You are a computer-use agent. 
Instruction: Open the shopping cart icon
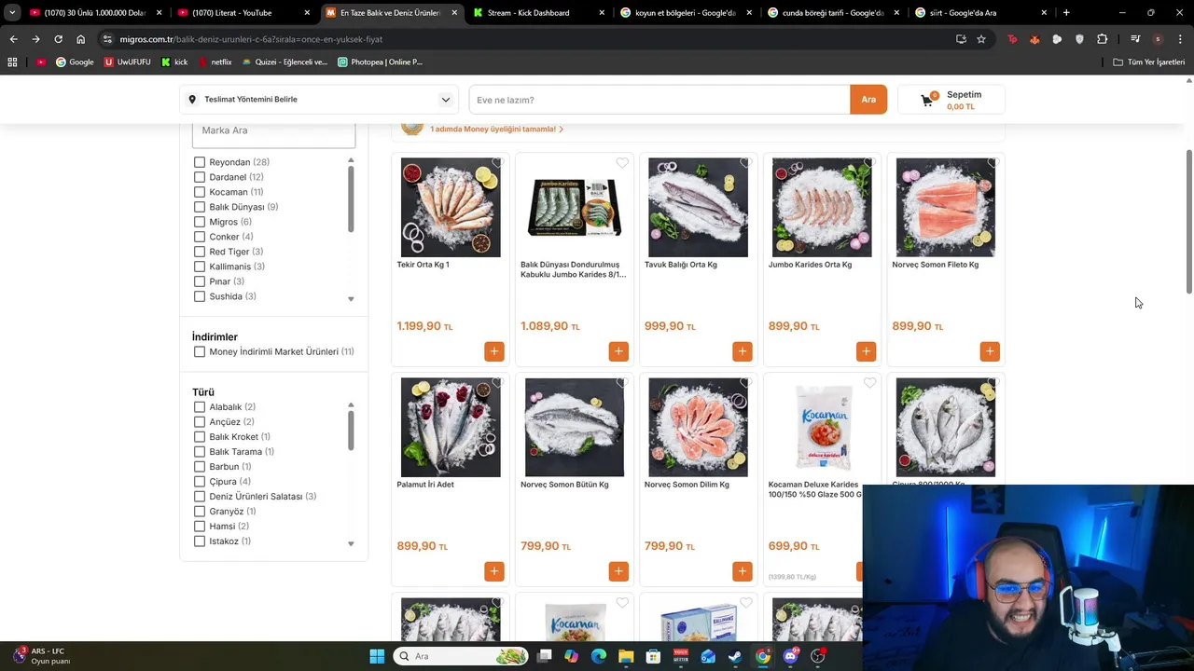[927, 100]
